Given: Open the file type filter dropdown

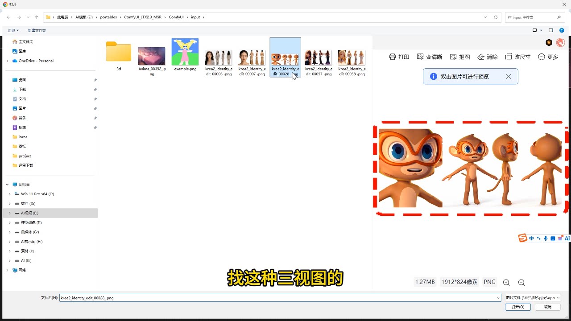Looking at the screenshot, I should (x=533, y=298).
